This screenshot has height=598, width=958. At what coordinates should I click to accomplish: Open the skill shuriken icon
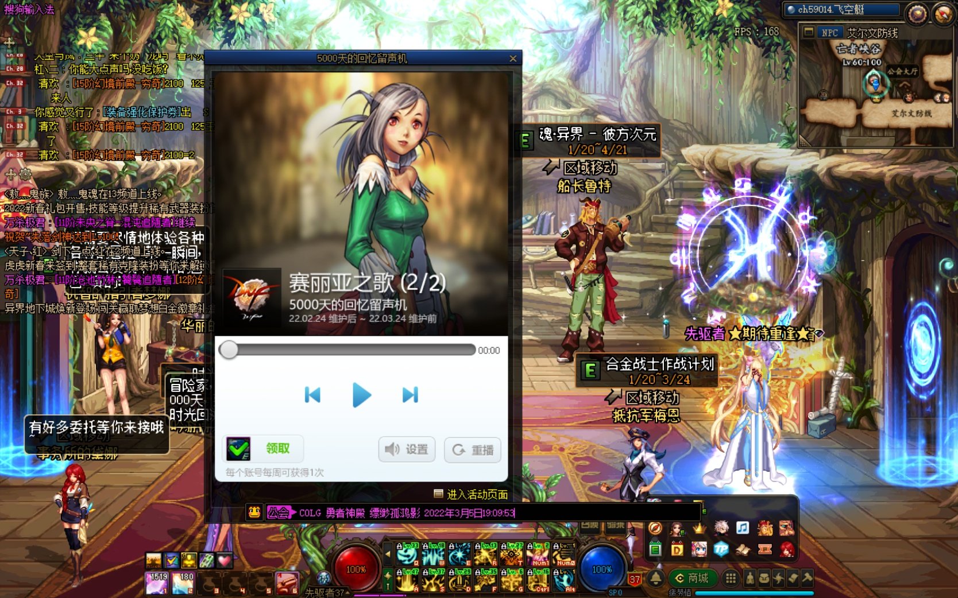(x=778, y=578)
